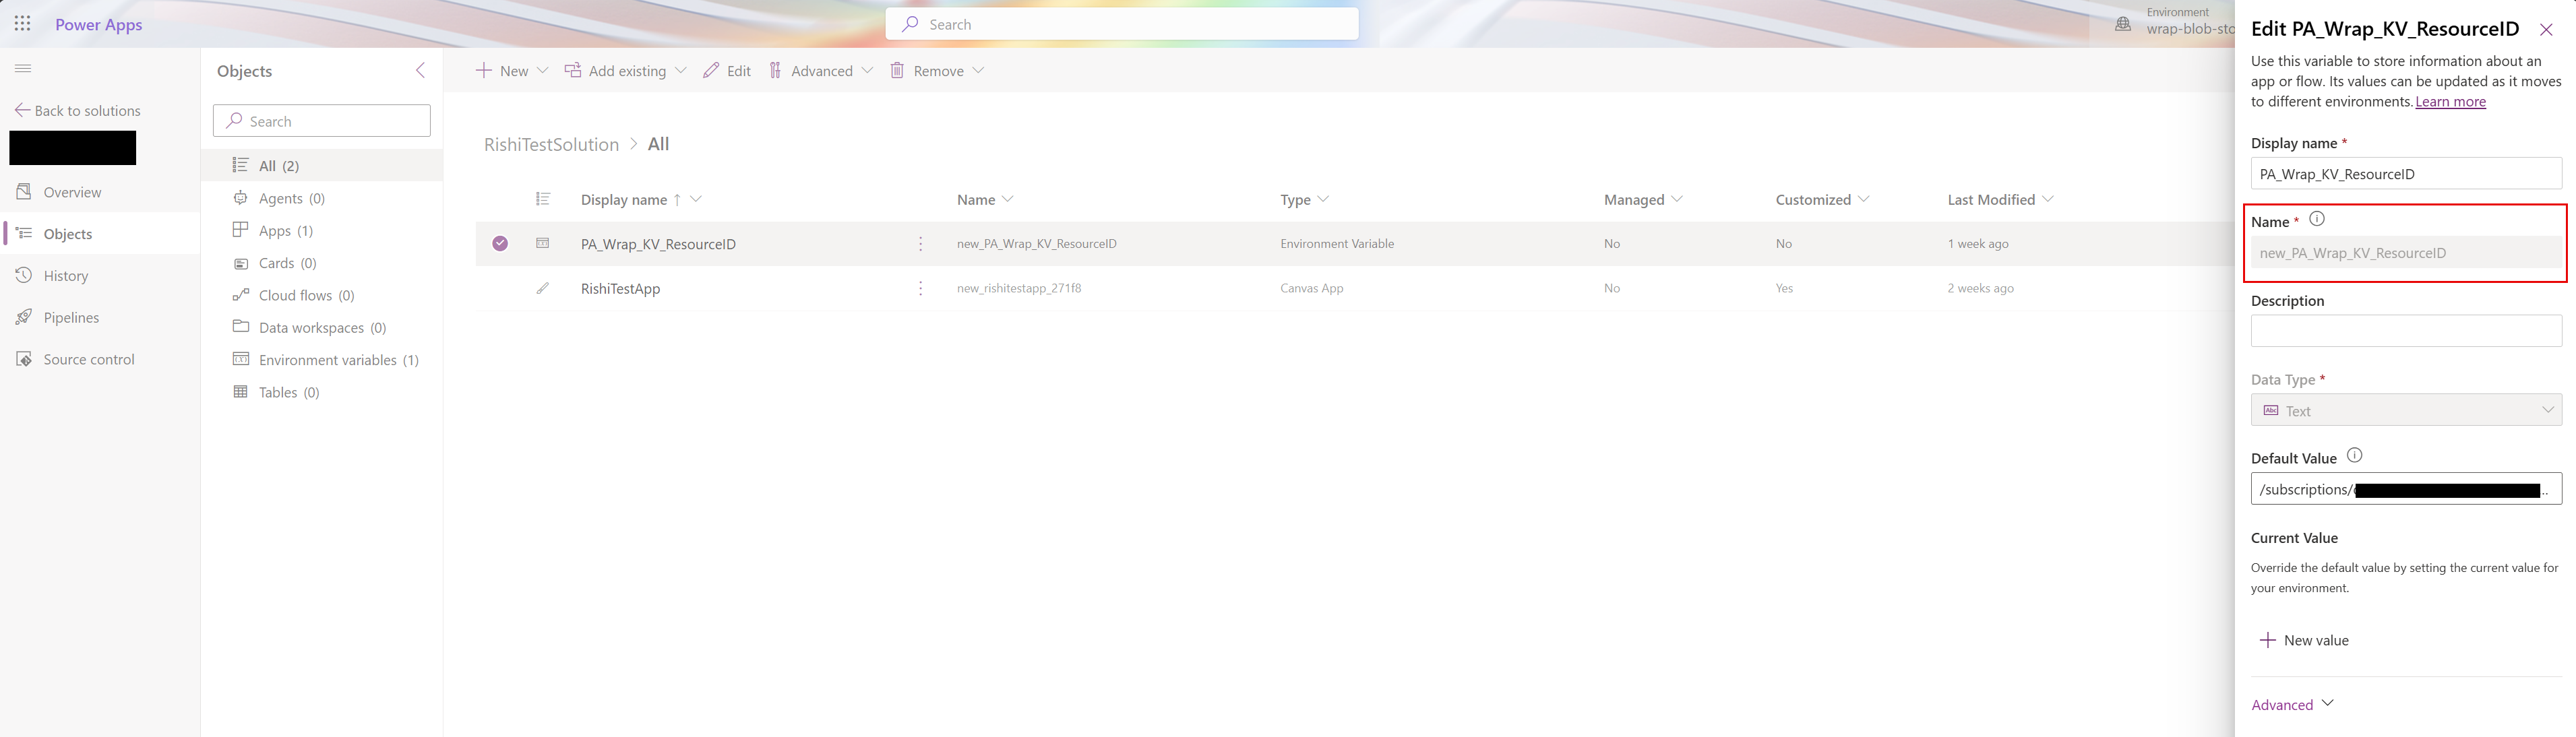Screen dimensions: 2576x737
Task: Expand the Add existing dropdown chevron
Action: coord(681,71)
